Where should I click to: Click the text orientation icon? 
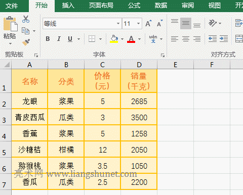213,23
